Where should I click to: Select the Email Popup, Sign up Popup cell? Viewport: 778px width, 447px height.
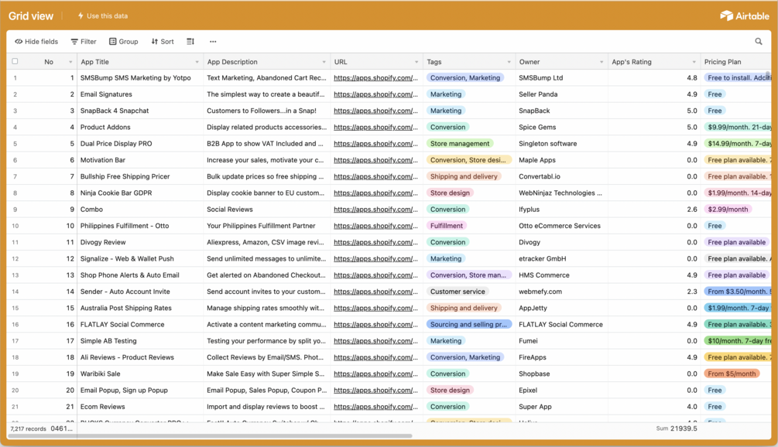pyautogui.click(x=140, y=390)
